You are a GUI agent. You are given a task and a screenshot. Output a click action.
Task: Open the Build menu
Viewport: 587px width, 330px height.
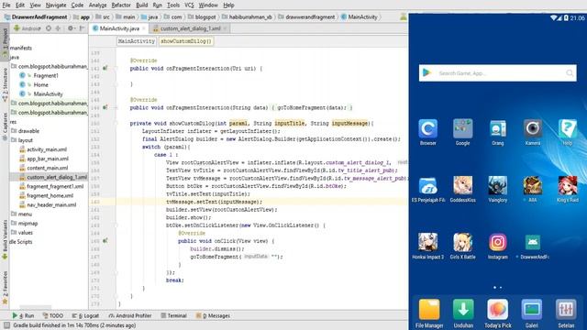[141, 5]
